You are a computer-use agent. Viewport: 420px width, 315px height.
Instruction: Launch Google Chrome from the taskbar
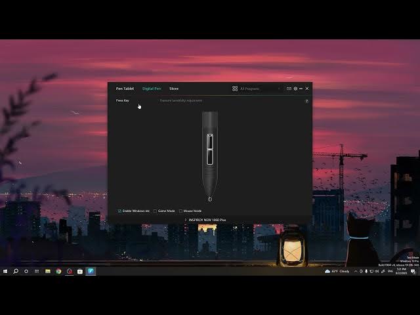point(58,271)
